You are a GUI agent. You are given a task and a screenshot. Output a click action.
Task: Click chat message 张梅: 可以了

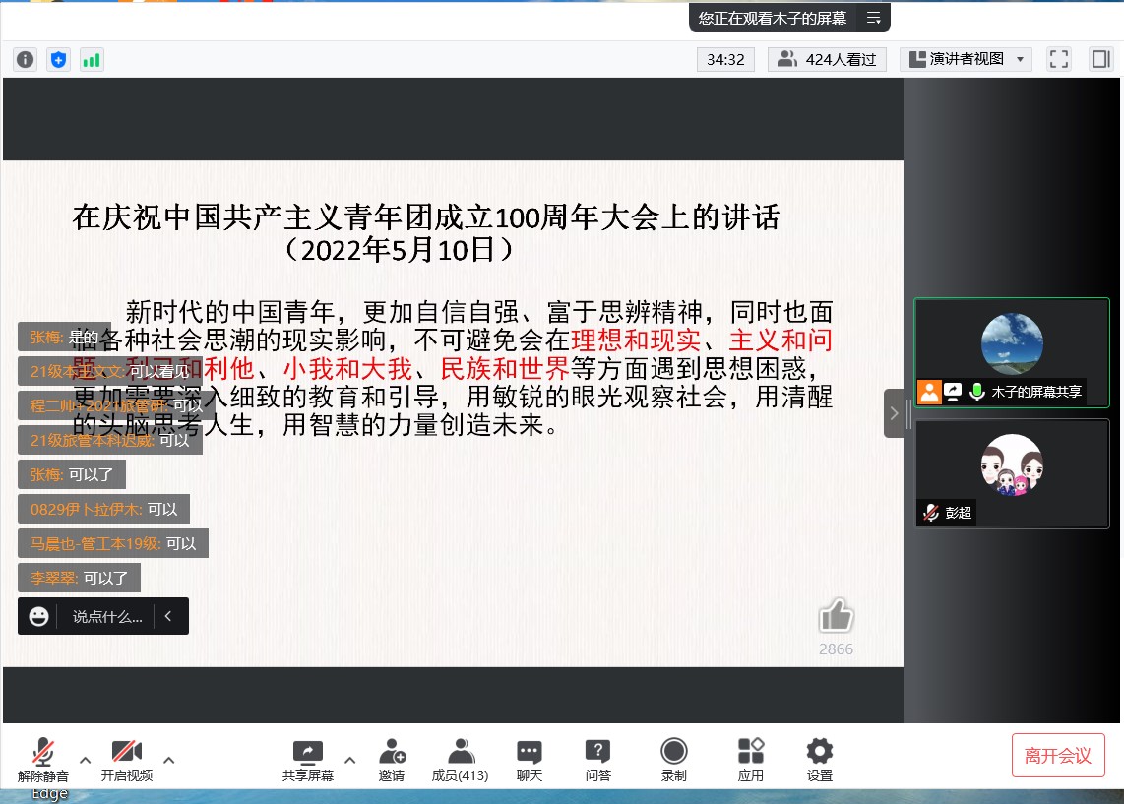(x=72, y=474)
